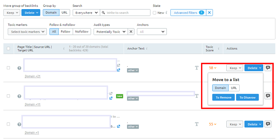
Task: Open 'other' anchor tag dropdown, Domain +11 row
Action: pyautogui.click(x=133, y=99)
